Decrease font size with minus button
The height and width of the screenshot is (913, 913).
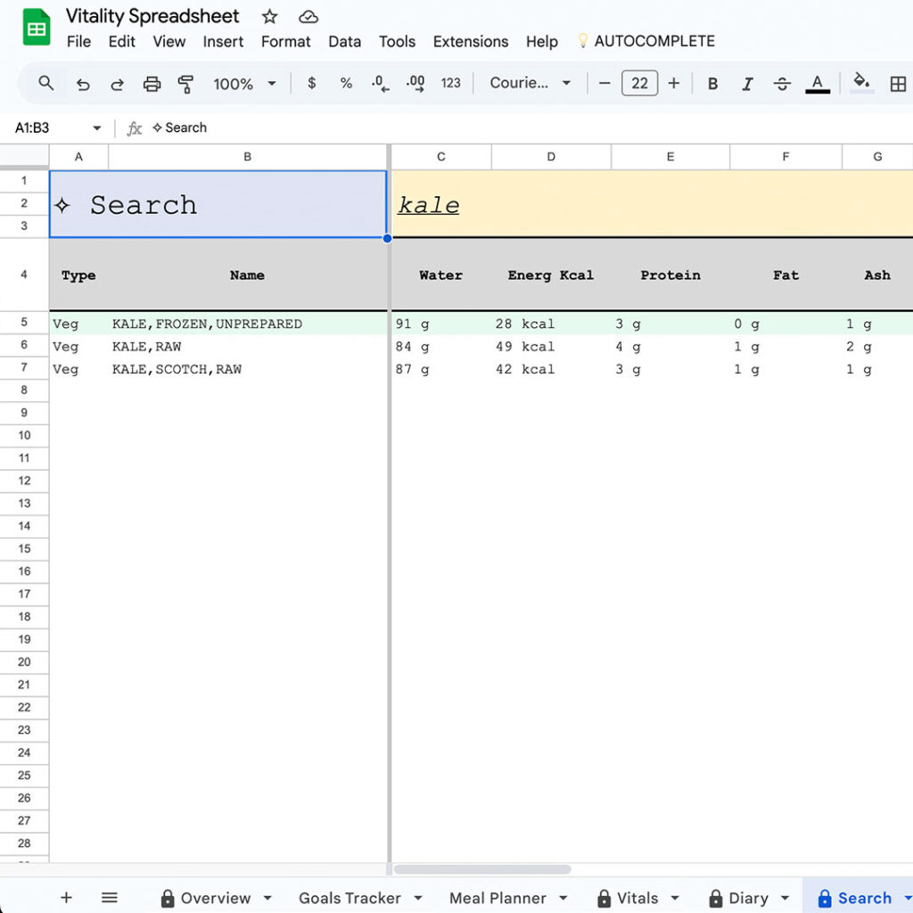605,83
